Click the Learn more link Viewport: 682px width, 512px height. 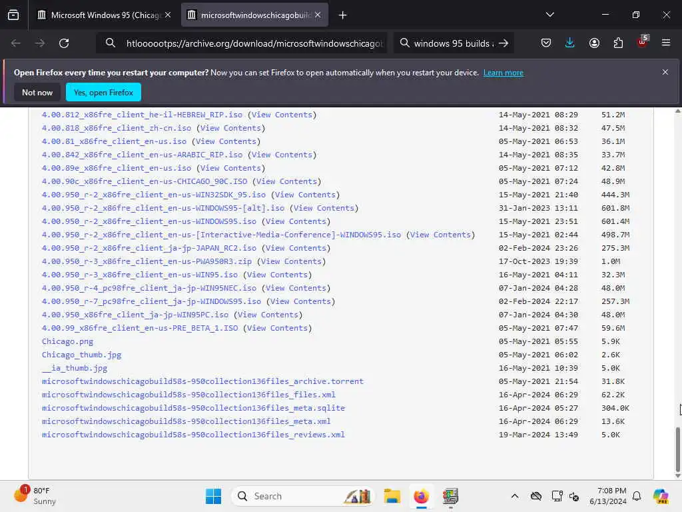(x=504, y=73)
